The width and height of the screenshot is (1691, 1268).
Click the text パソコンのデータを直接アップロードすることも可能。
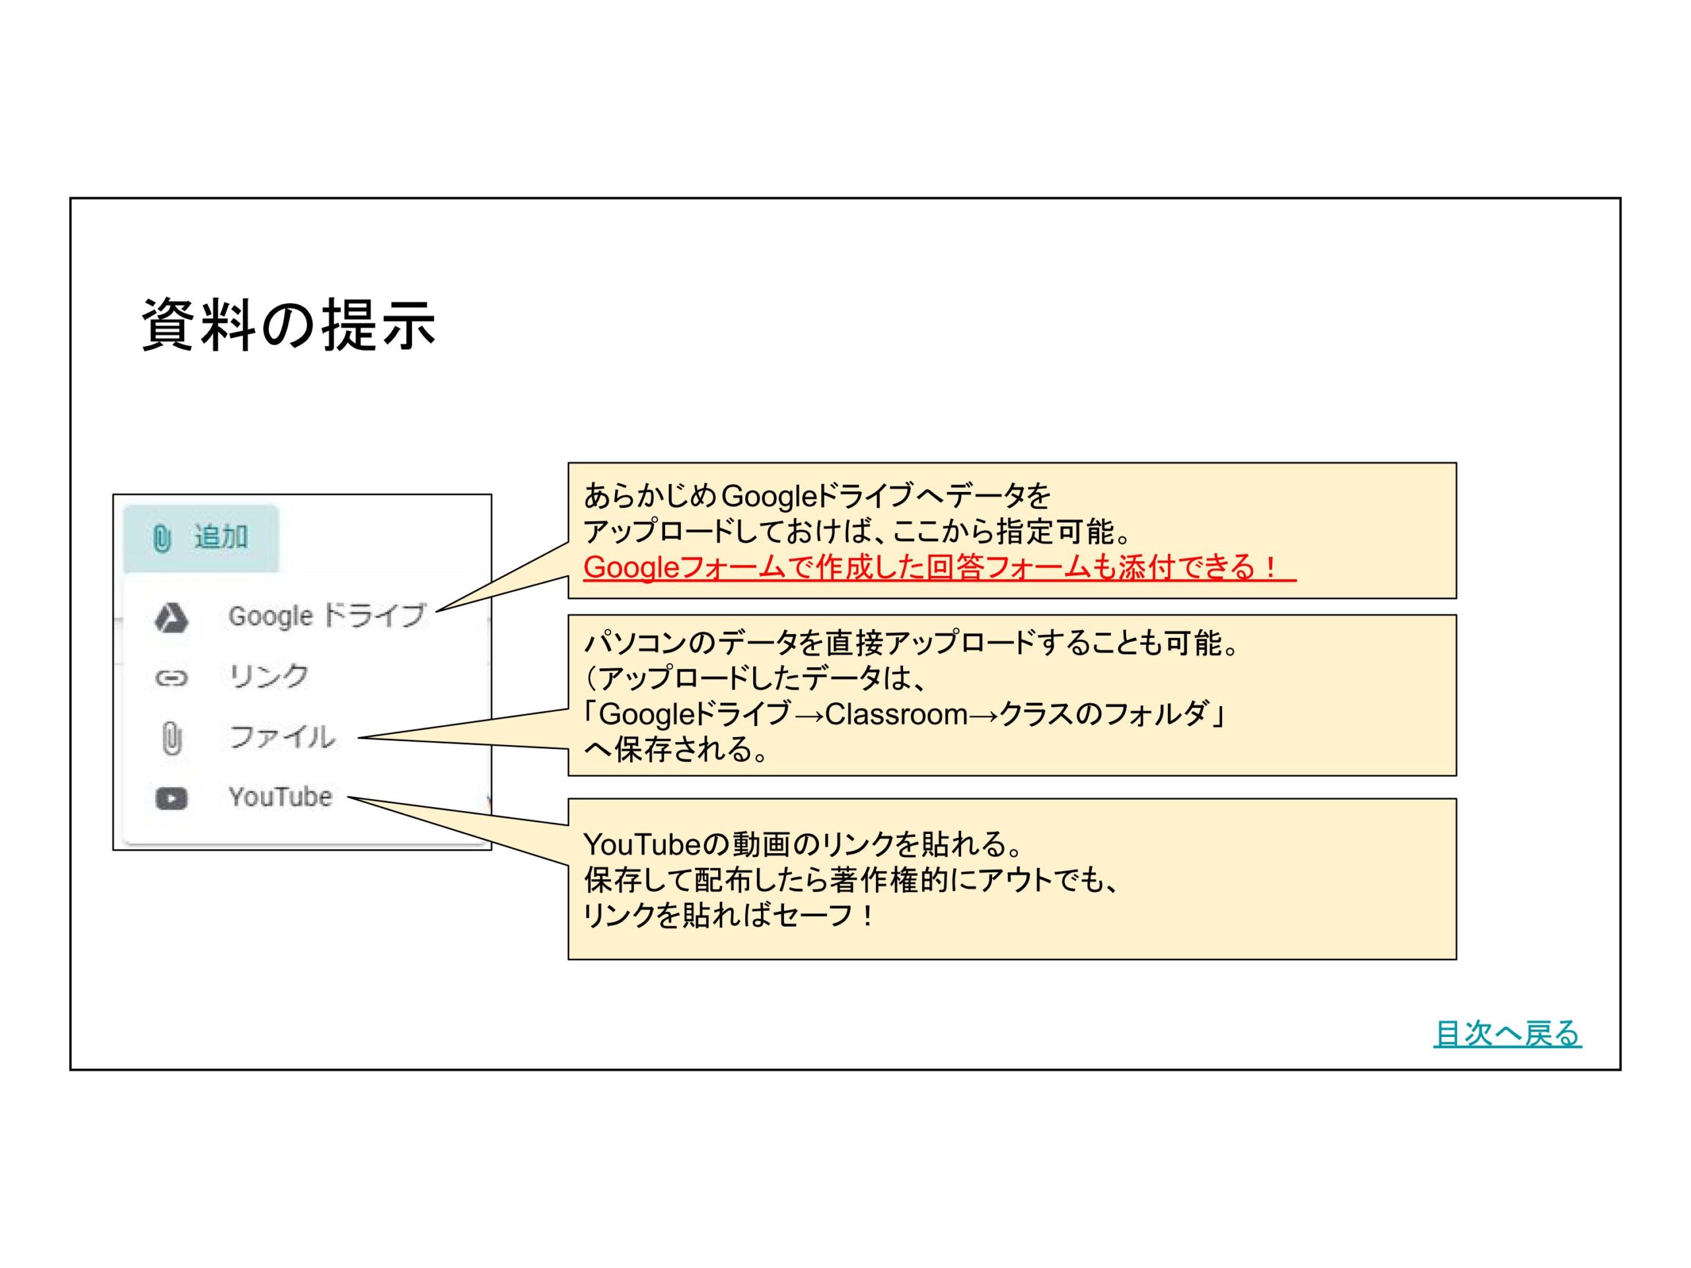(910, 643)
